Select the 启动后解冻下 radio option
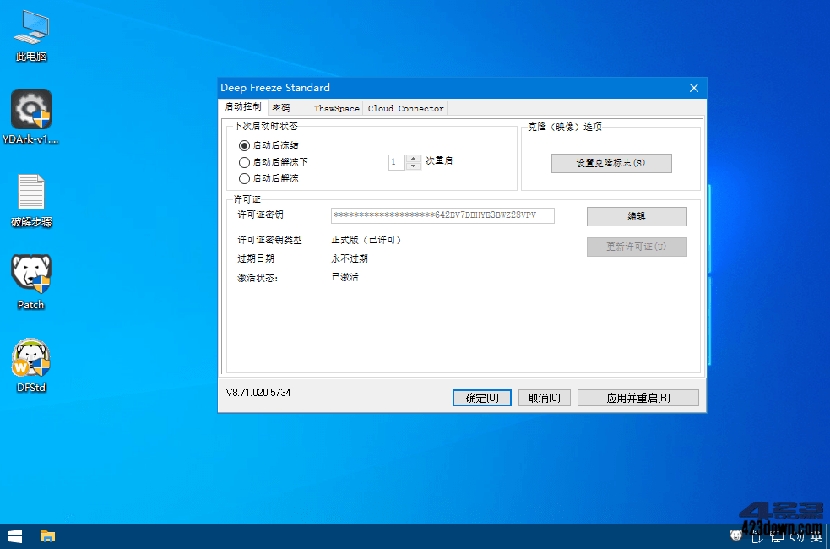Screen dimensions: 830x549 245,161
